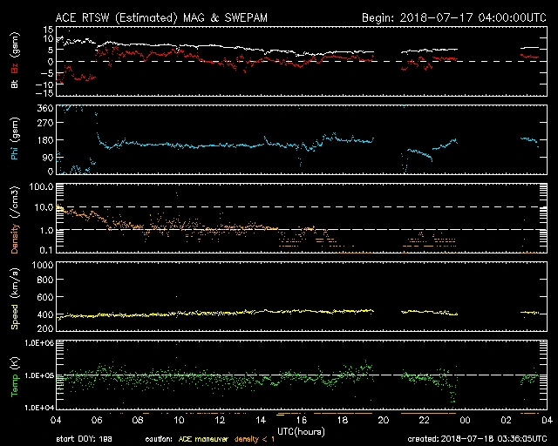558x446 pixels.
Task: Click the start DOY text
Action: click(x=85, y=439)
